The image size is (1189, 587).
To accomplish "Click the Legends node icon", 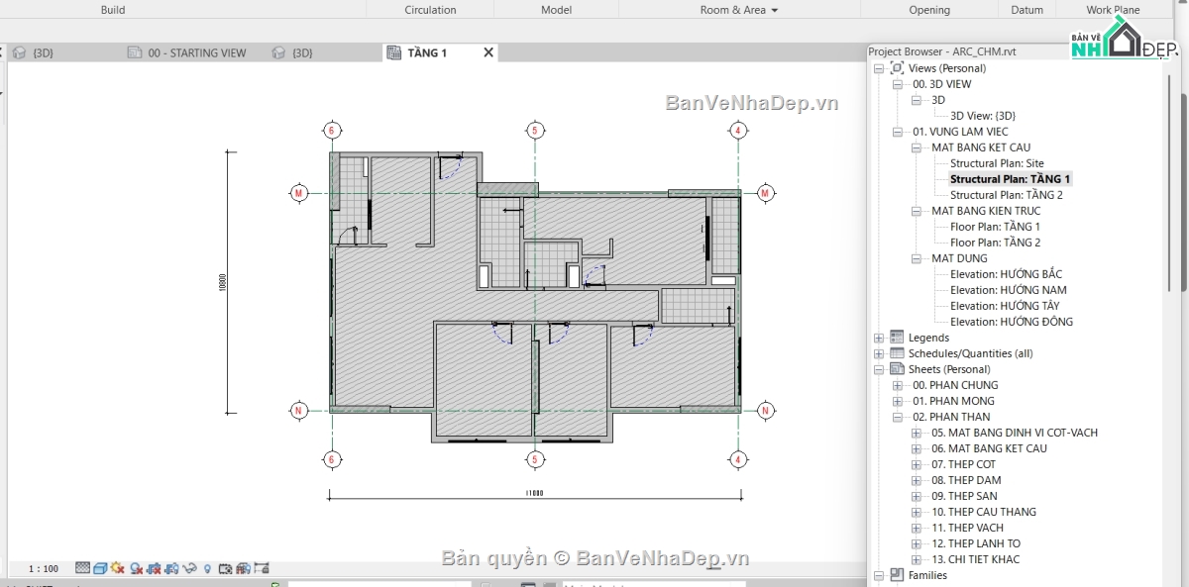I will (898, 338).
